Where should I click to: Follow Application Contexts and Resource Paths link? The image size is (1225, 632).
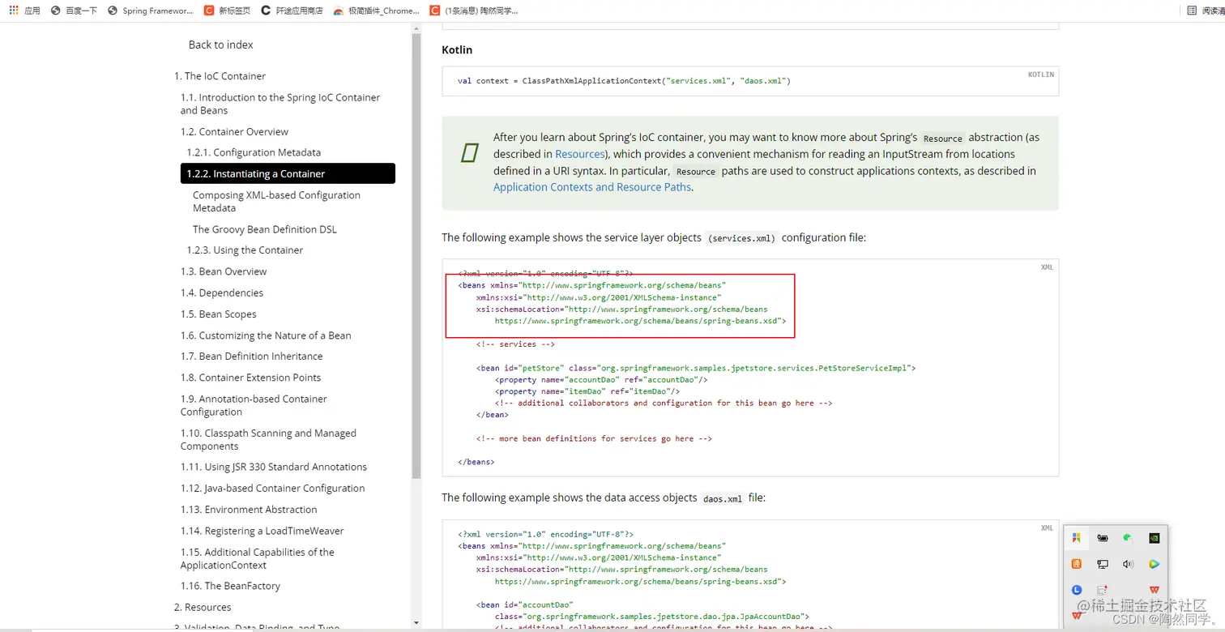point(591,187)
